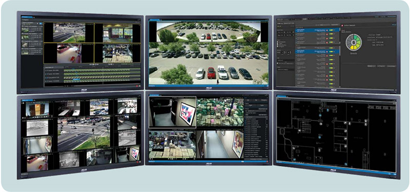Click bottom button under the camera source list

click(x=256, y=159)
